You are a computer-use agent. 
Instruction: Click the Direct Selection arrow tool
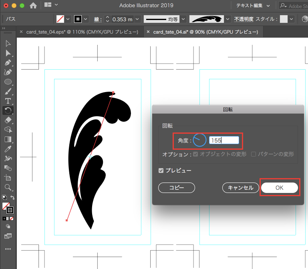coord(8,53)
